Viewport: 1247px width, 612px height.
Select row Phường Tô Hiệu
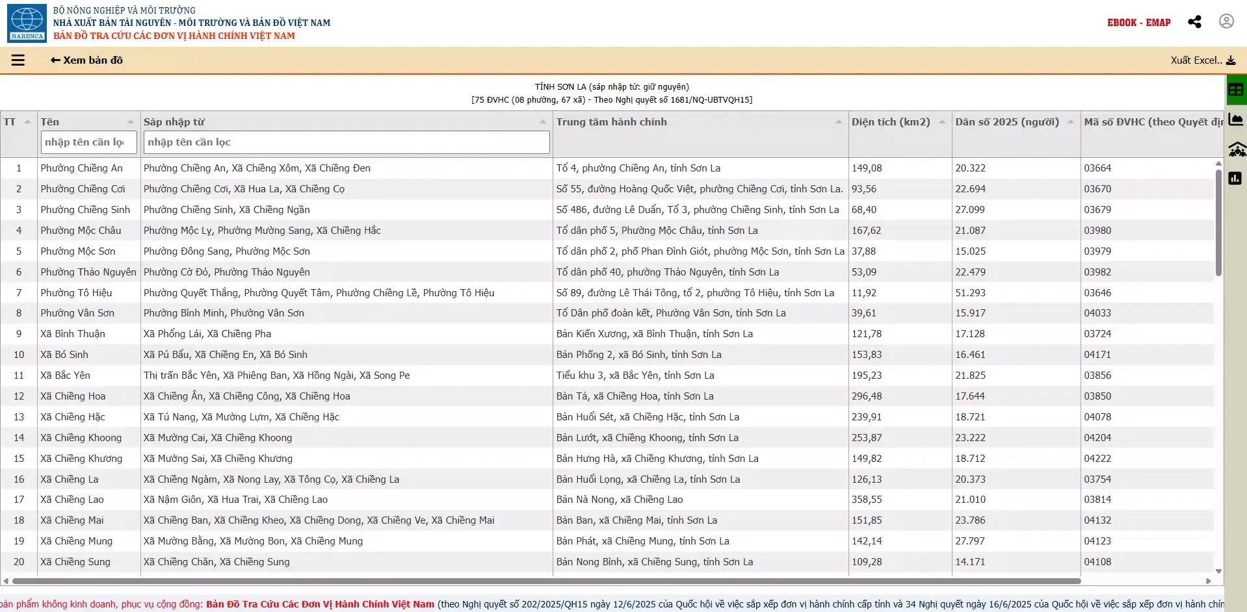(607, 293)
